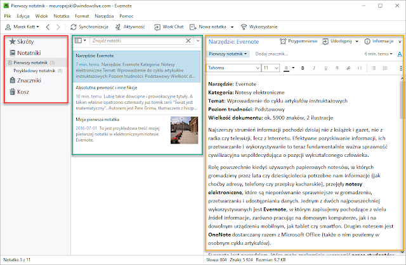Click the Notatki: 3 z 11 status text
The image size is (406, 265).
tap(17, 260)
